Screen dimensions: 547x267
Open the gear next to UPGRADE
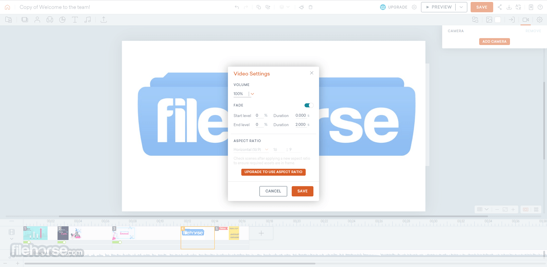[414, 7]
